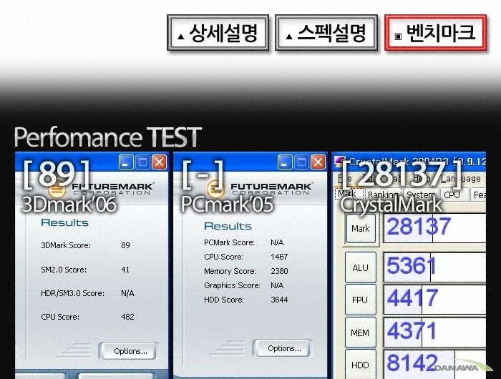501x379 pixels.
Task: Click the ALU score 5361 field
Action: [434, 267]
